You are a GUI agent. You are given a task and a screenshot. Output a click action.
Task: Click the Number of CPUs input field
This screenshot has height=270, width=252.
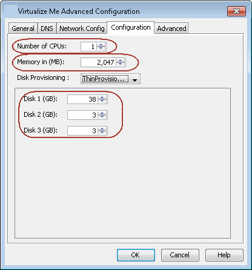[88, 47]
